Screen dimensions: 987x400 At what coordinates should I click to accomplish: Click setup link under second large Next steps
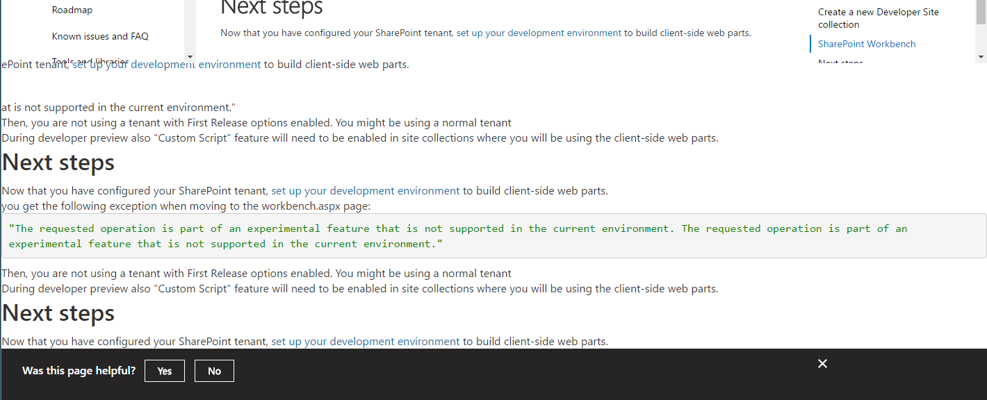point(365,342)
